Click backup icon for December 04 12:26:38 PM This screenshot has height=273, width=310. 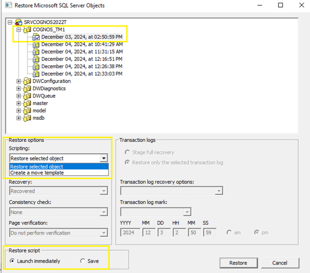pos(36,66)
